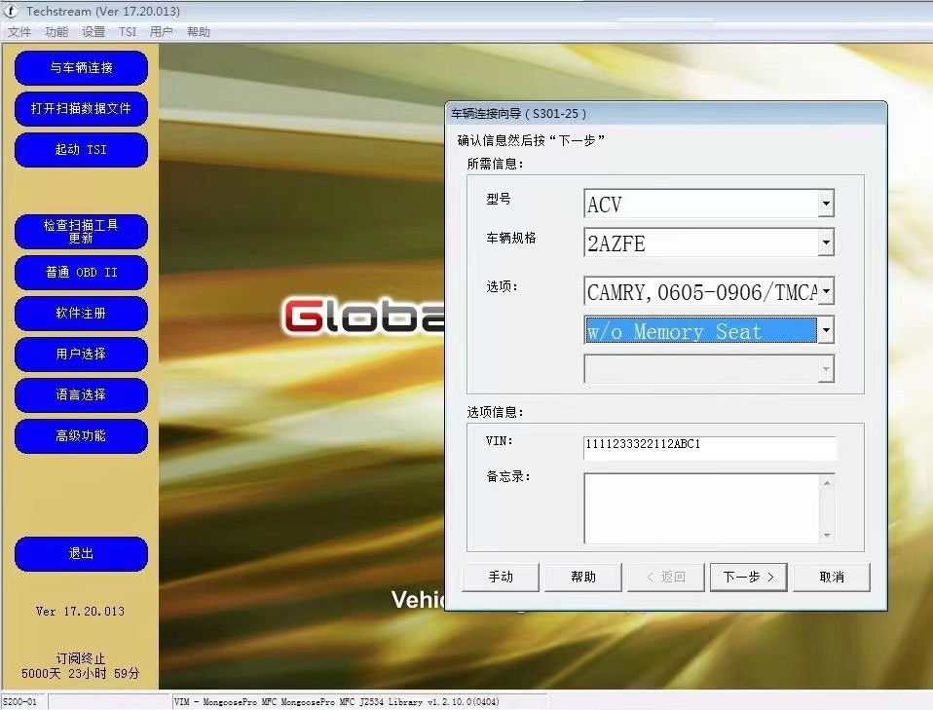Click the 与车辆连接 button
Image resolution: width=933 pixels, height=710 pixels.
click(x=81, y=68)
